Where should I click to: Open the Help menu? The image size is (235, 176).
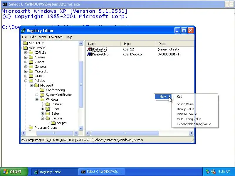coord(69,37)
